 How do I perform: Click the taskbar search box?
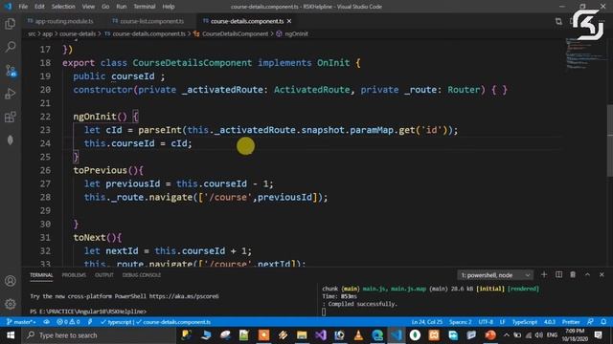99,335
